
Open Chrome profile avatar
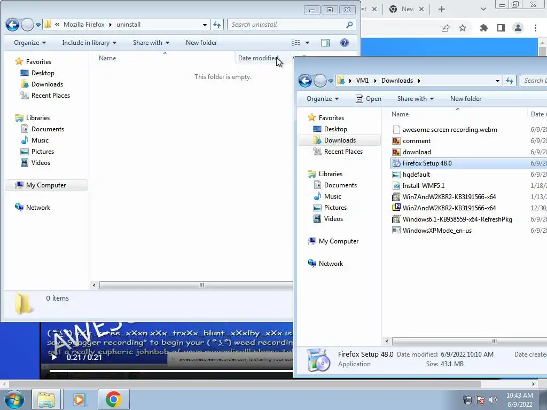(x=518, y=28)
